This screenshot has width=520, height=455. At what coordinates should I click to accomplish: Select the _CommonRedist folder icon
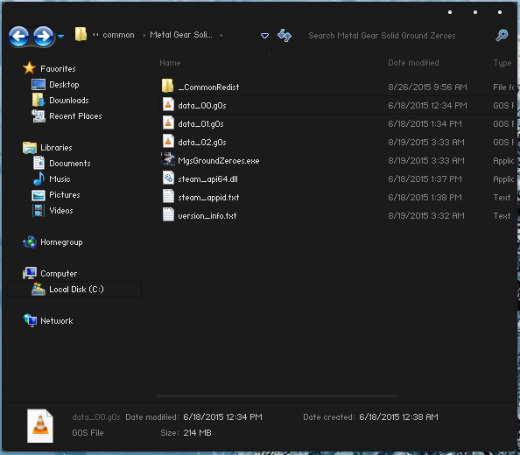click(167, 86)
